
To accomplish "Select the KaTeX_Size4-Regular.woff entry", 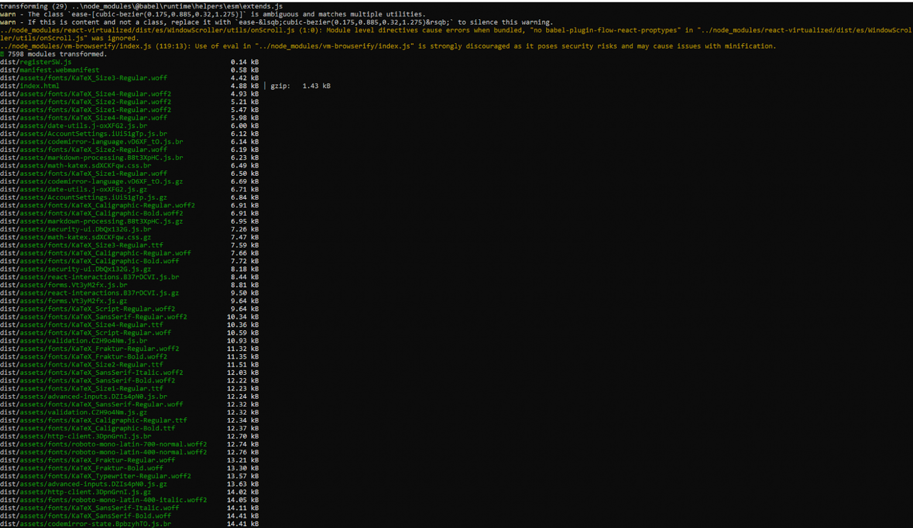I will [84, 118].
